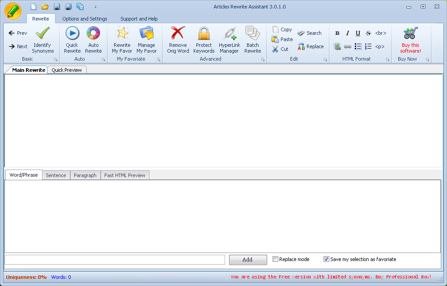Expand the Edit group launcher
Screen dimensions: 447x286
tap(326, 60)
